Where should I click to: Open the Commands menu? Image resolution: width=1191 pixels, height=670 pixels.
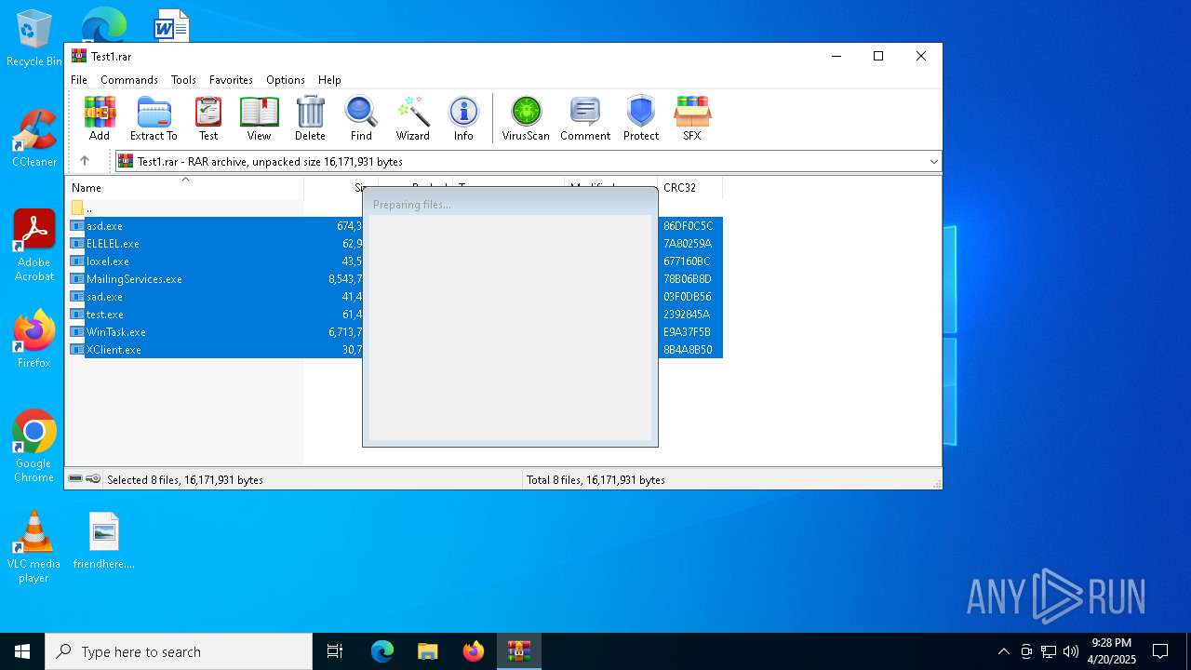coord(129,80)
